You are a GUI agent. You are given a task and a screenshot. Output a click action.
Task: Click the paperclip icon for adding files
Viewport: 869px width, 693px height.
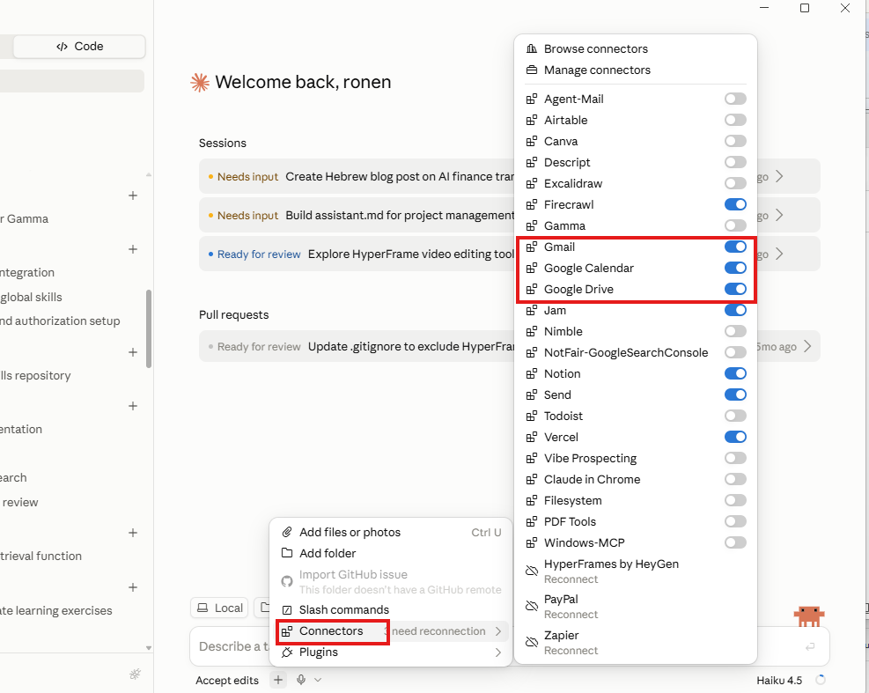click(286, 532)
